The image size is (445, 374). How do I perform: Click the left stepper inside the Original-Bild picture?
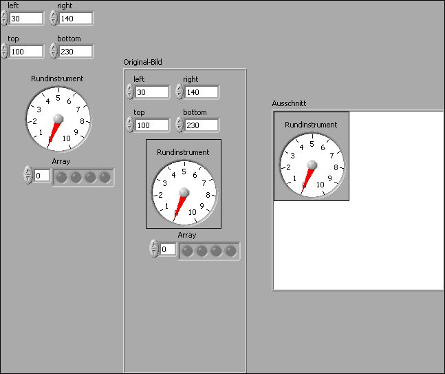[x=130, y=92]
